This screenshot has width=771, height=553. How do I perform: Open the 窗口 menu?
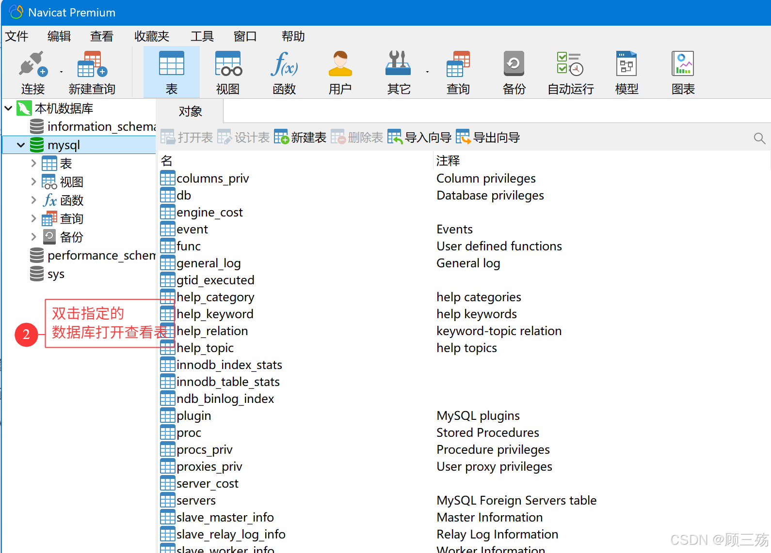[x=245, y=36]
